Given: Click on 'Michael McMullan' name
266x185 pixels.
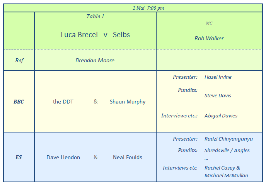Looking at the screenshot, I should [226, 176].
